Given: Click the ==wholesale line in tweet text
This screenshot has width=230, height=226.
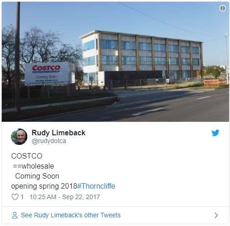Looking at the screenshot, I should point(33,166).
